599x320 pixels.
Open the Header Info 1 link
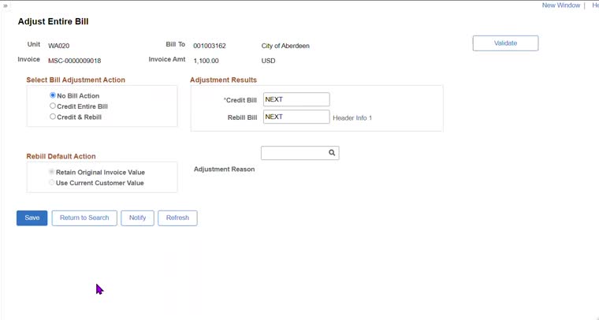[352, 118]
